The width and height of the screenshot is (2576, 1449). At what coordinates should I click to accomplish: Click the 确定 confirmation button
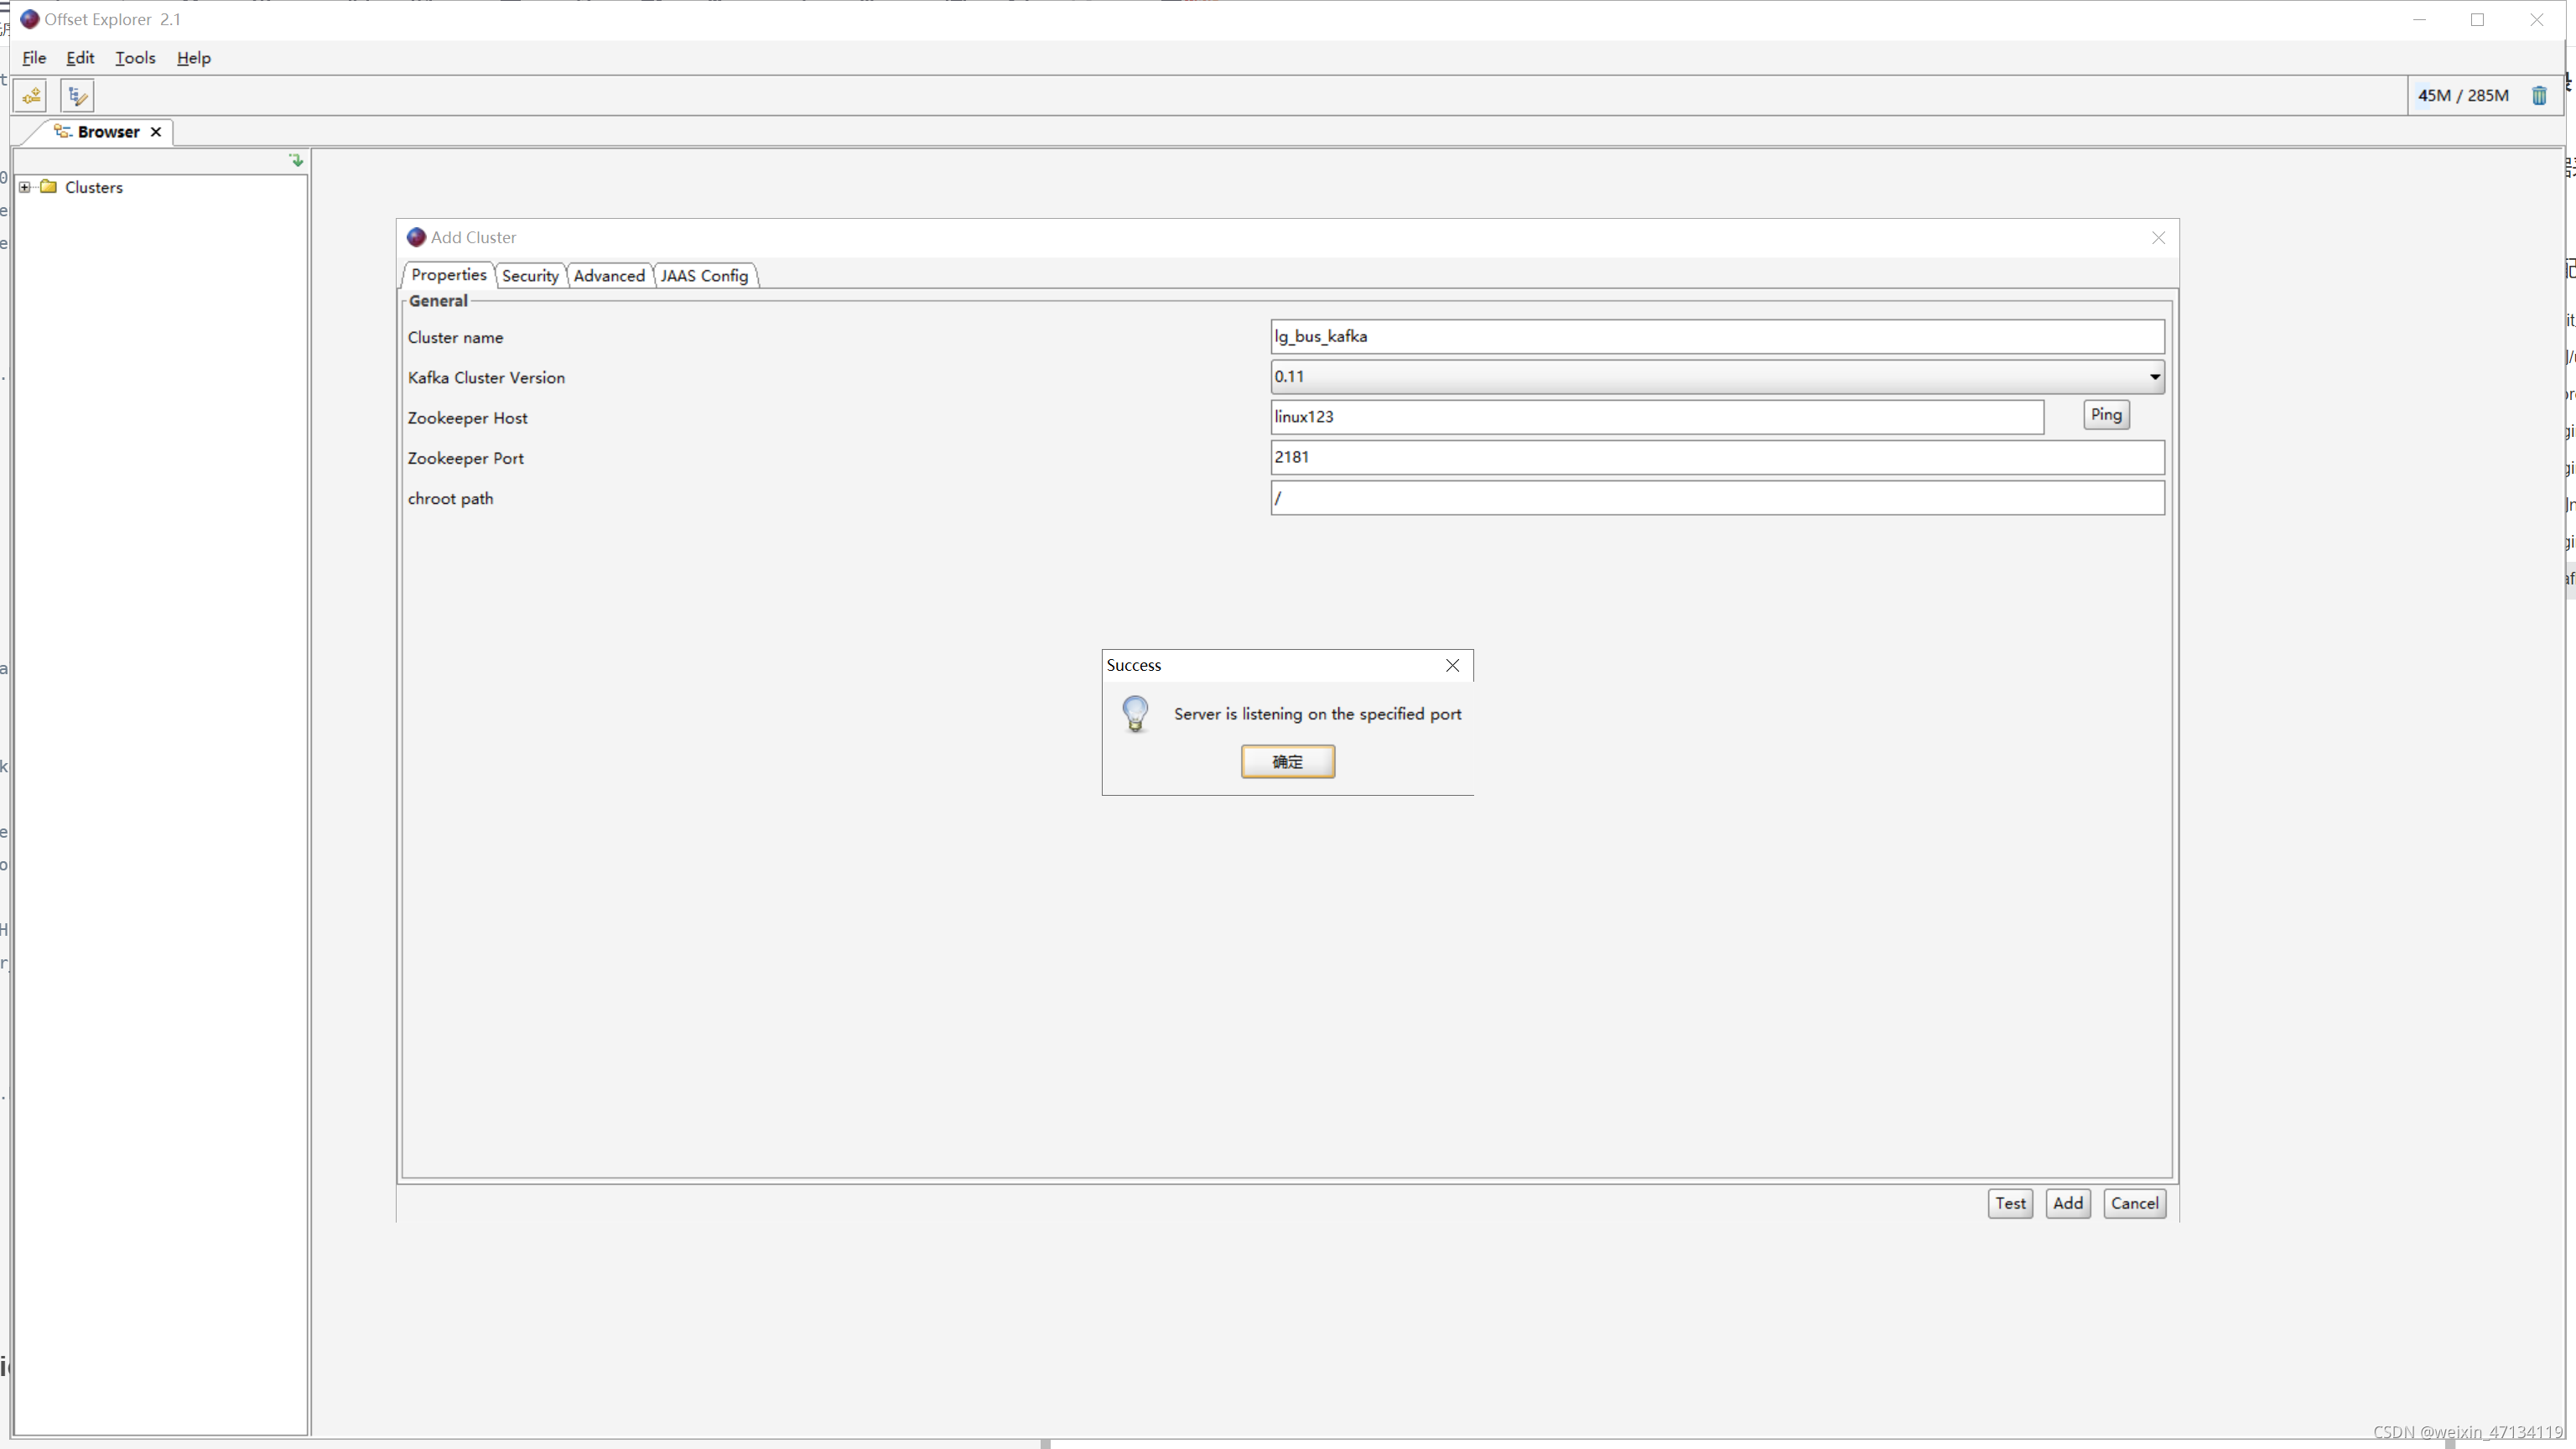click(x=1286, y=761)
